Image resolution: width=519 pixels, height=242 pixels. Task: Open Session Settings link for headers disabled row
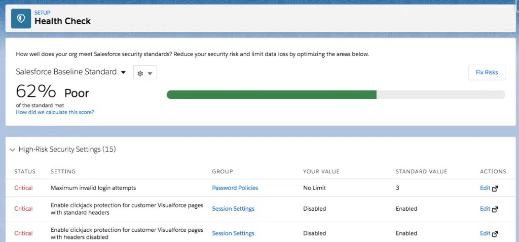(233, 233)
